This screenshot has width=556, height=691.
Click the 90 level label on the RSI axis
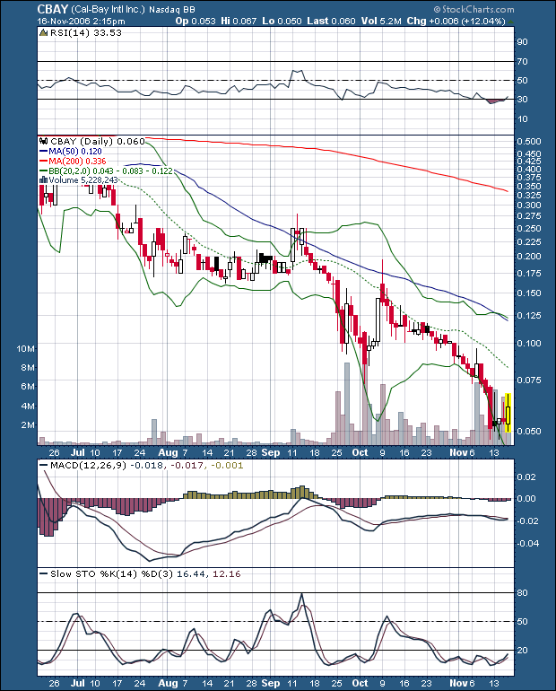(x=522, y=42)
